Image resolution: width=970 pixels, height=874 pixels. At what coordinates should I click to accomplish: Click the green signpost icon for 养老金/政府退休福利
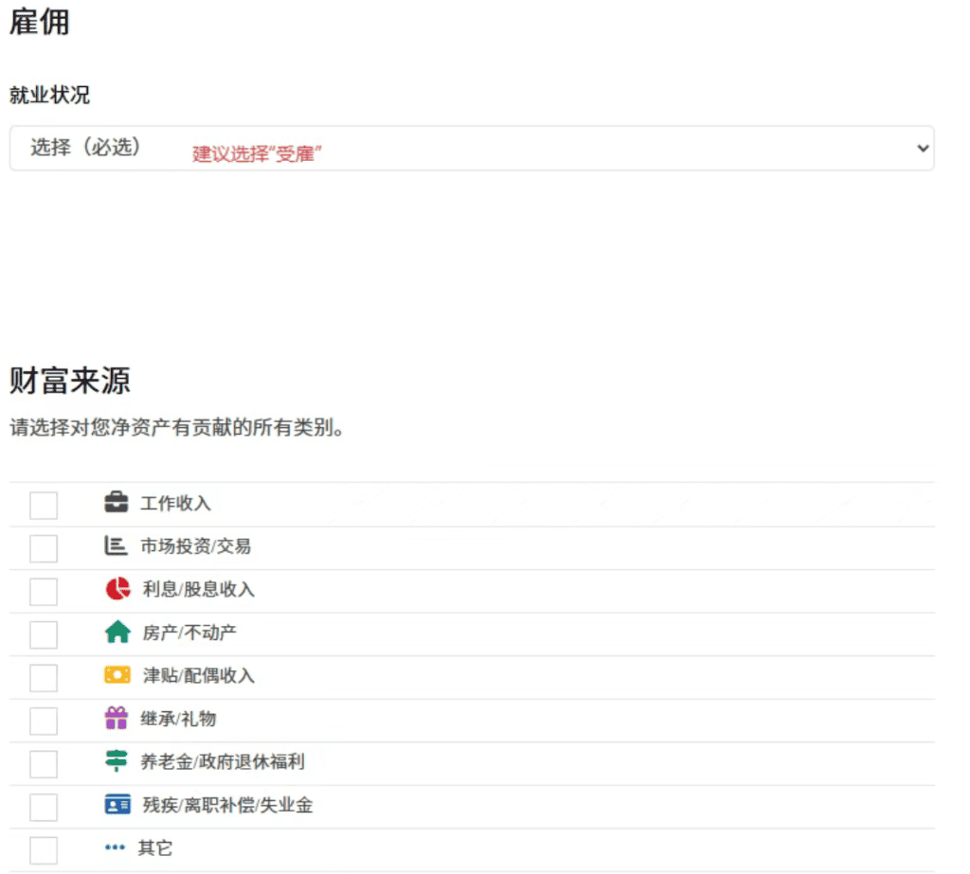(x=117, y=760)
